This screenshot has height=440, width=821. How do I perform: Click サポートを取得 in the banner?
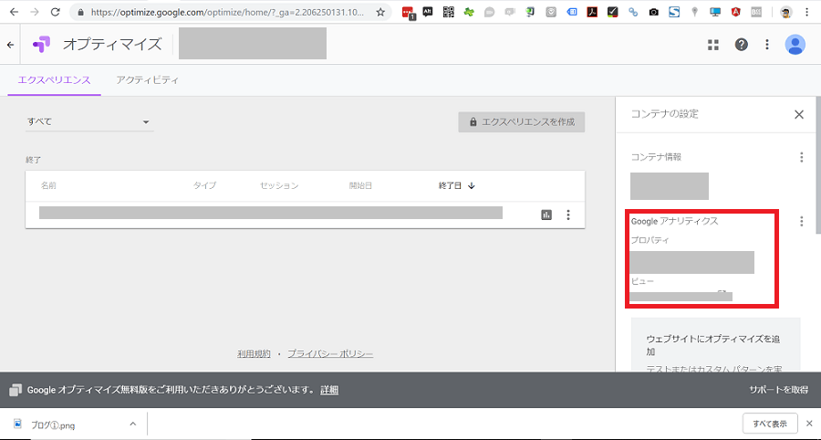tap(779, 390)
